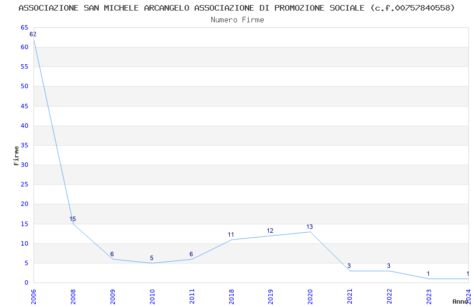Click the data label 1 above 2023
474x307 pixels.
click(428, 274)
